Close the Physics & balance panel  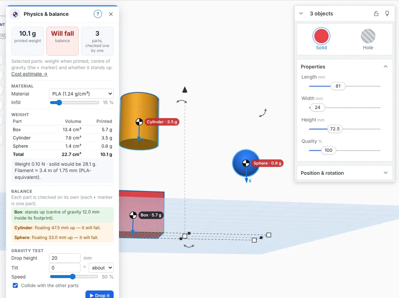point(111,14)
